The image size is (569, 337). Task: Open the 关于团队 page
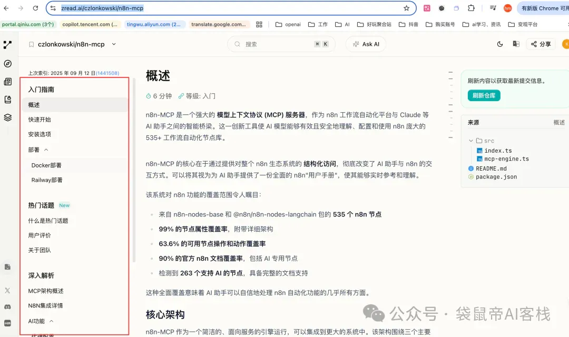pos(40,250)
